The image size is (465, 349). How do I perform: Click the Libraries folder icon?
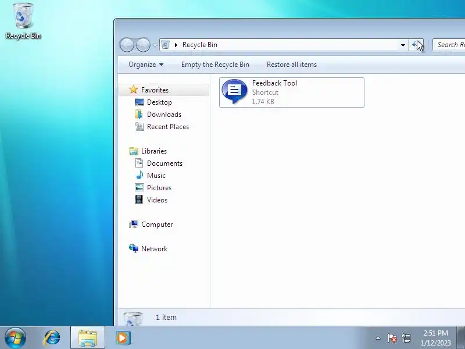134,151
